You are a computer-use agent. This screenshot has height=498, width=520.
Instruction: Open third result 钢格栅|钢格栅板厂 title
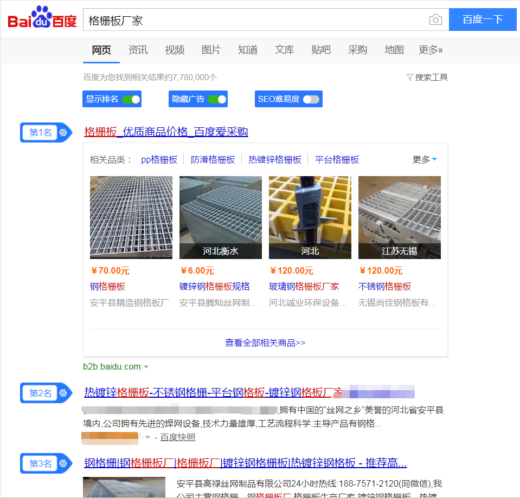click(x=246, y=463)
